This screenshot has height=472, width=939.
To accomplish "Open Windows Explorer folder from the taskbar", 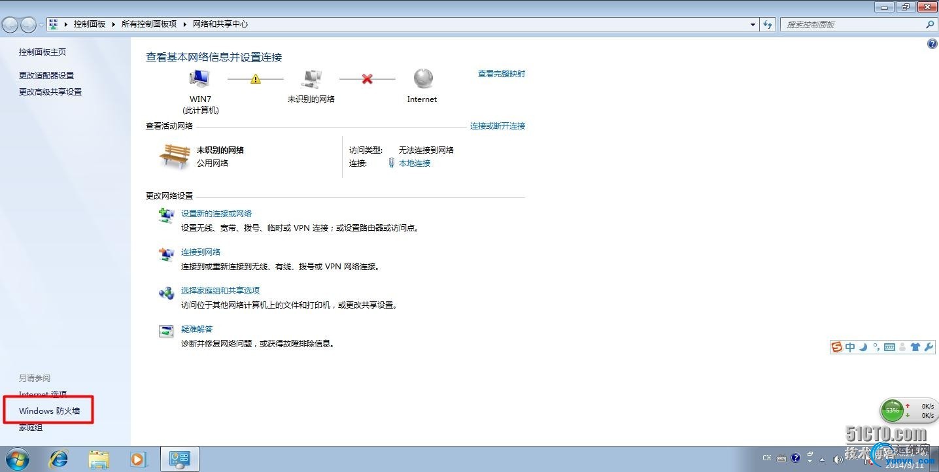I will (99, 459).
